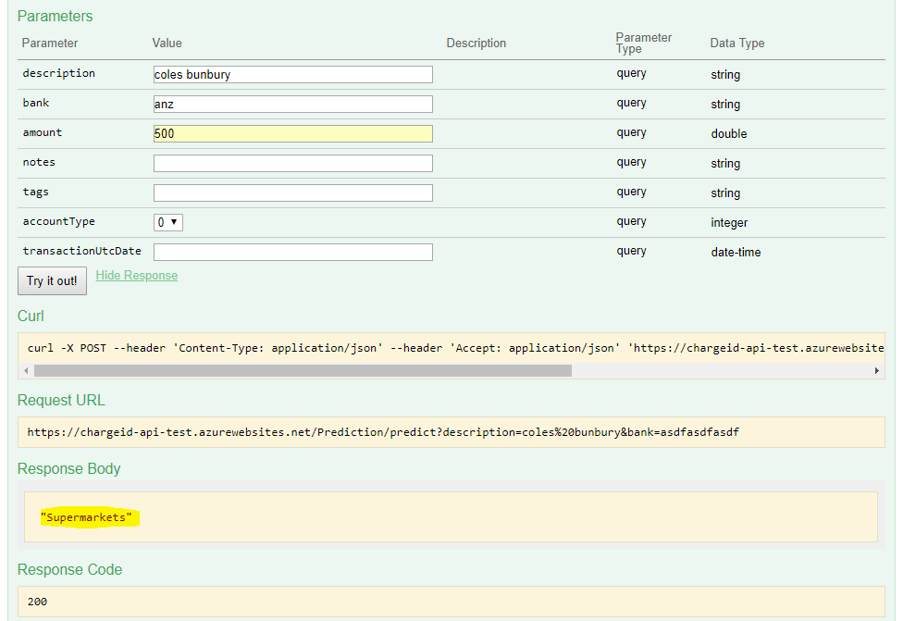Click the string data type in description row
Viewport: 903px width, 621px height.
[725, 75]
